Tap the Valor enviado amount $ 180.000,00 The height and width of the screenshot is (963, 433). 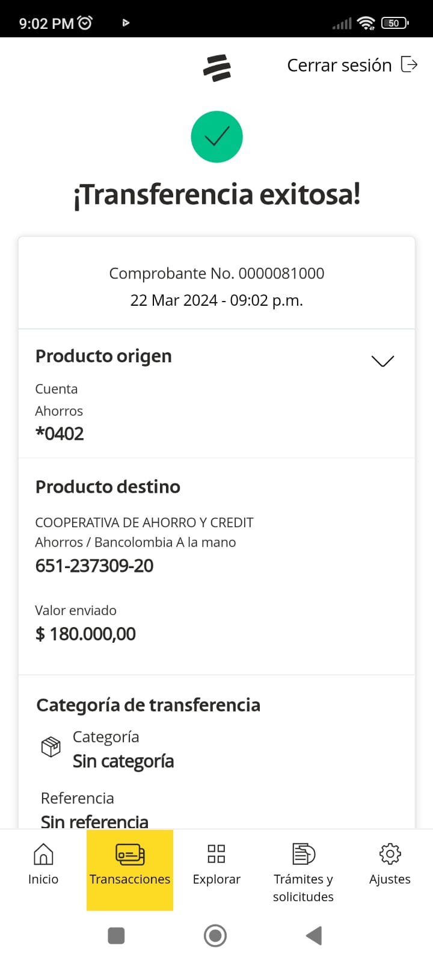pos(85,634)
